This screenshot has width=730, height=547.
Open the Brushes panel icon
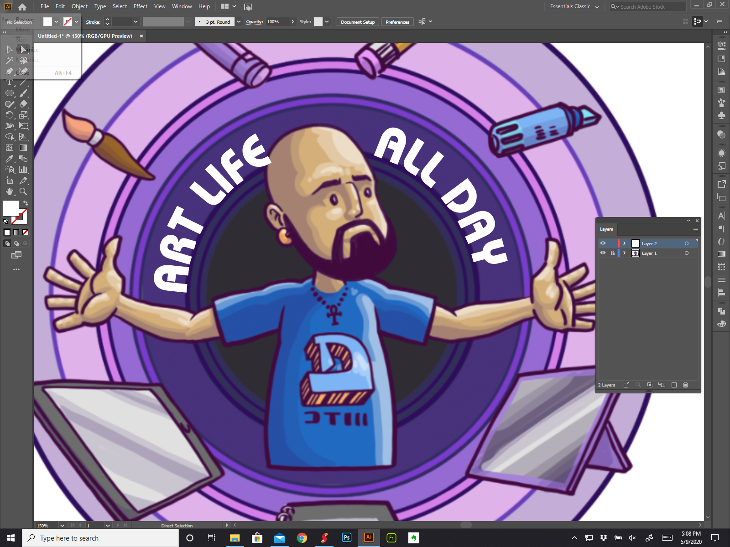pos(721,103)
